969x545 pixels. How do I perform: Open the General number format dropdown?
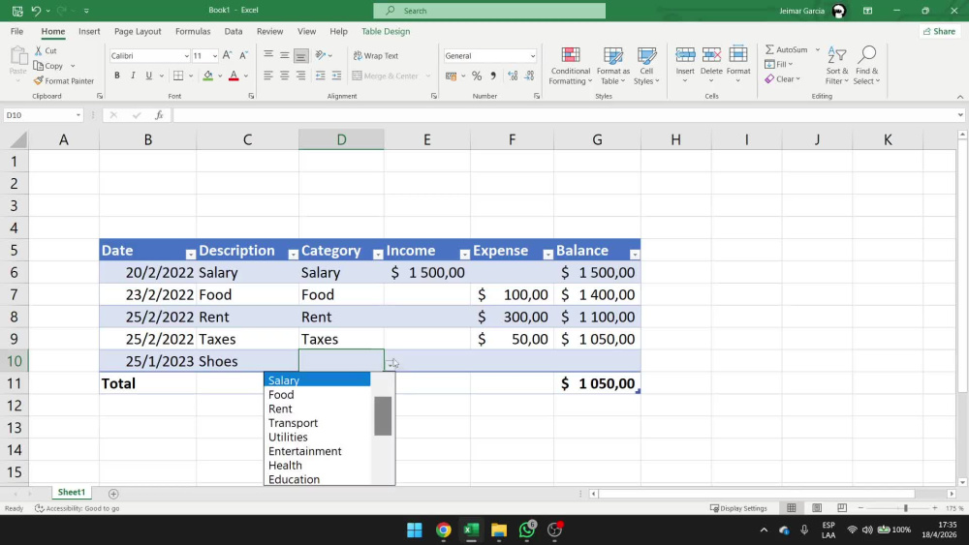532,56
